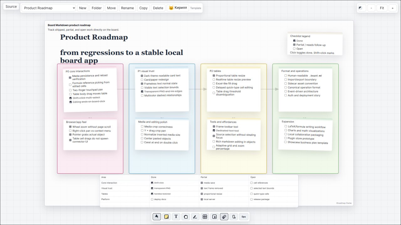Rename the current board
The image size is (401, 225).
click(128, 8)
